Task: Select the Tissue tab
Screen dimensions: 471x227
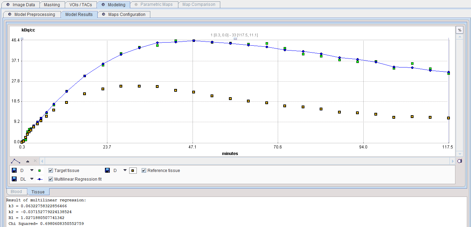Action: click(38, 192)
